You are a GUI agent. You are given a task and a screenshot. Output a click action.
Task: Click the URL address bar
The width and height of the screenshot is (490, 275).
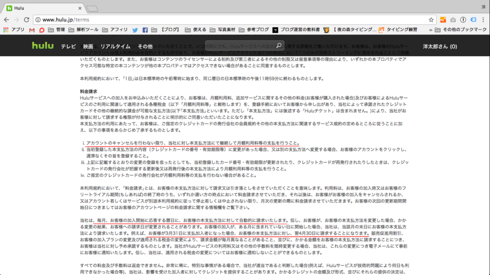coord(234,20)
